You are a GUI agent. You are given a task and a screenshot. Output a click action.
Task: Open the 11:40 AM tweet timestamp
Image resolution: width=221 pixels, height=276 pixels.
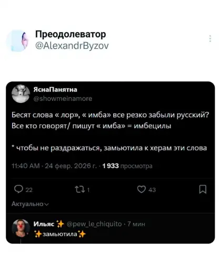(x=54, y=166)
